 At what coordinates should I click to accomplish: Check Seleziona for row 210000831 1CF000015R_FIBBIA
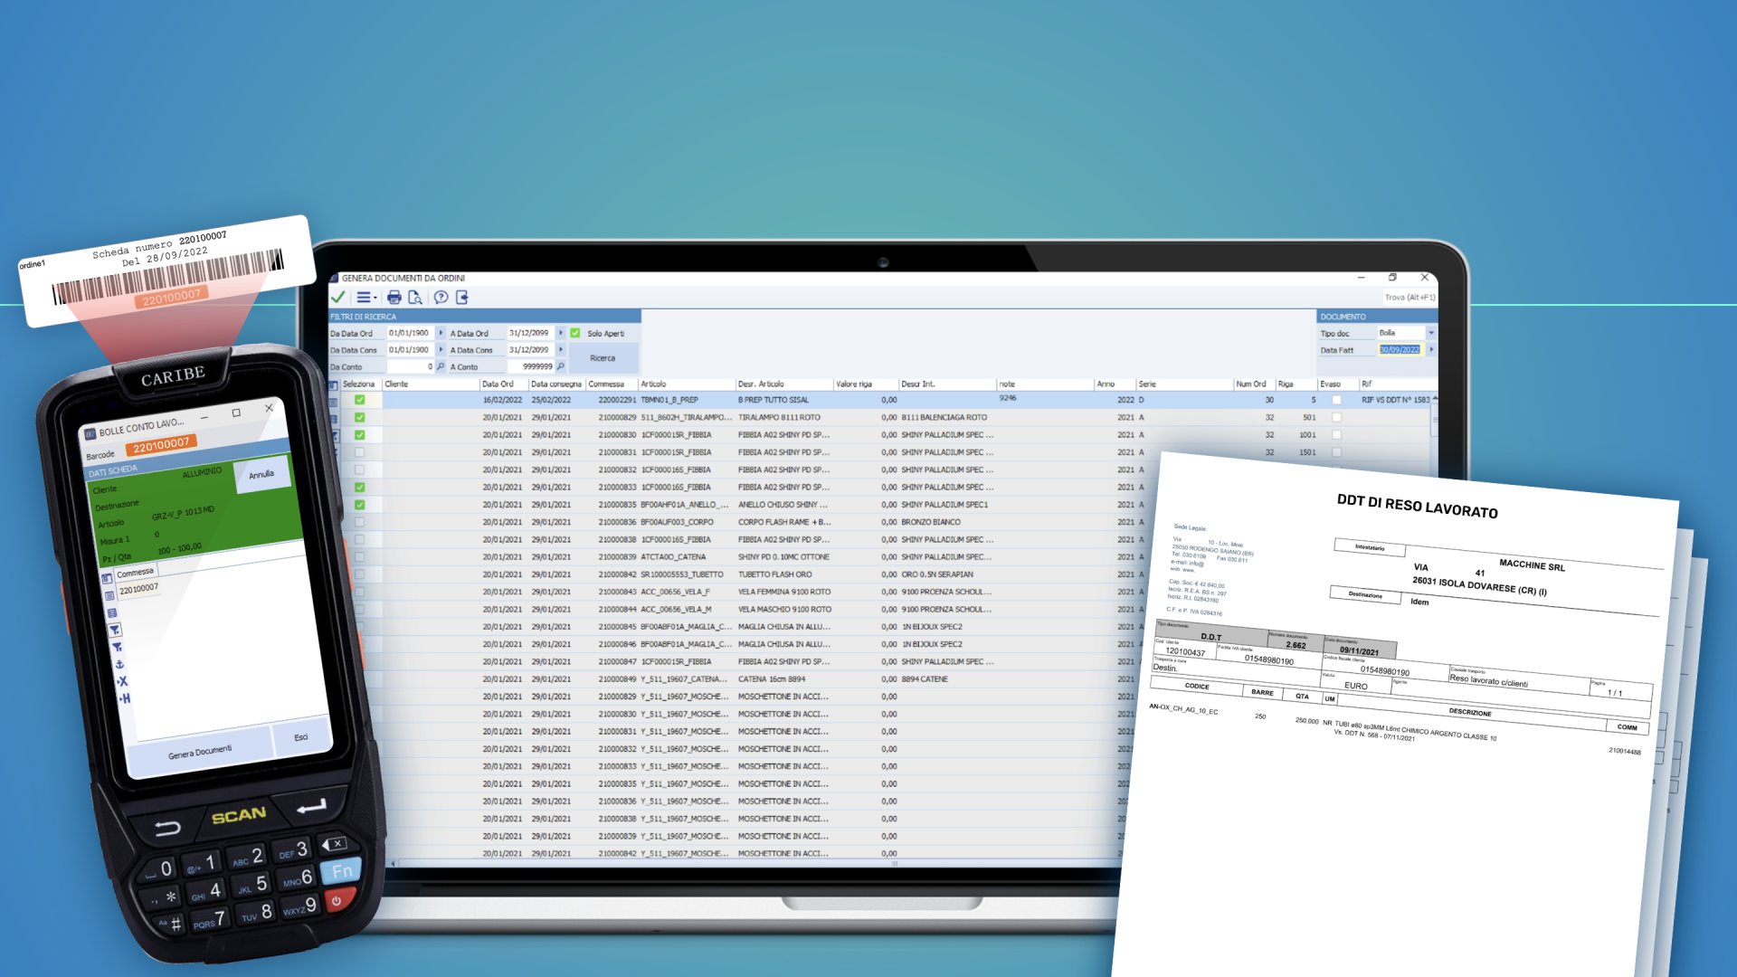tap(359, 452)
